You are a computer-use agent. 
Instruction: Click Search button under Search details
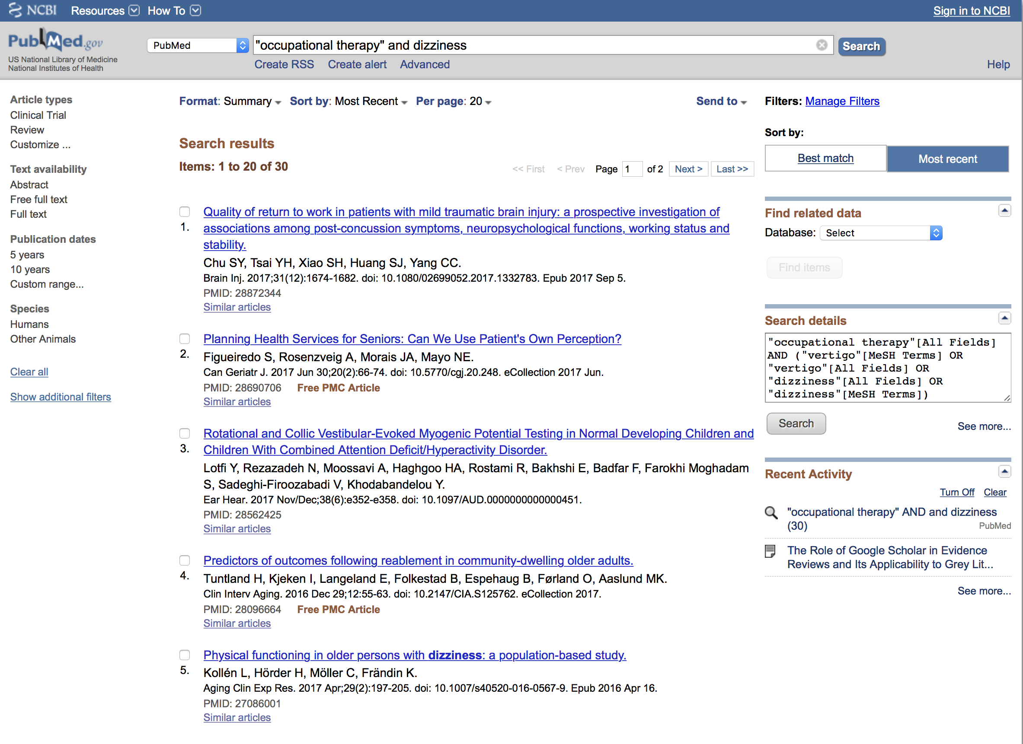(796, 423)
